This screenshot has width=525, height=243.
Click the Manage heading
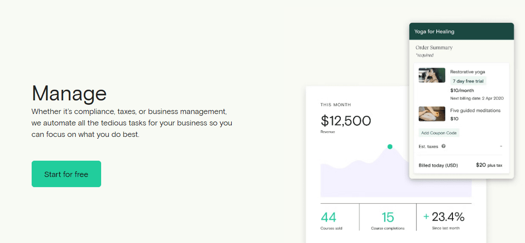[x=69, y=93]
